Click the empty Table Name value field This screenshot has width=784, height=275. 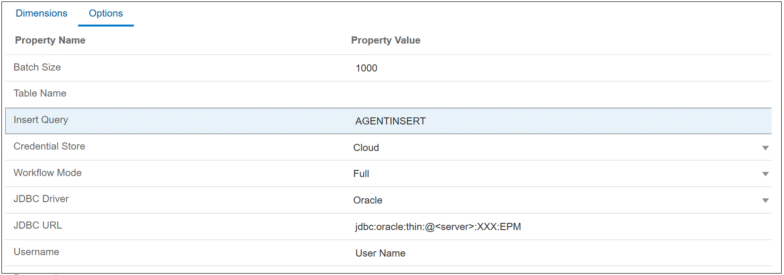[x=558, y=94]
